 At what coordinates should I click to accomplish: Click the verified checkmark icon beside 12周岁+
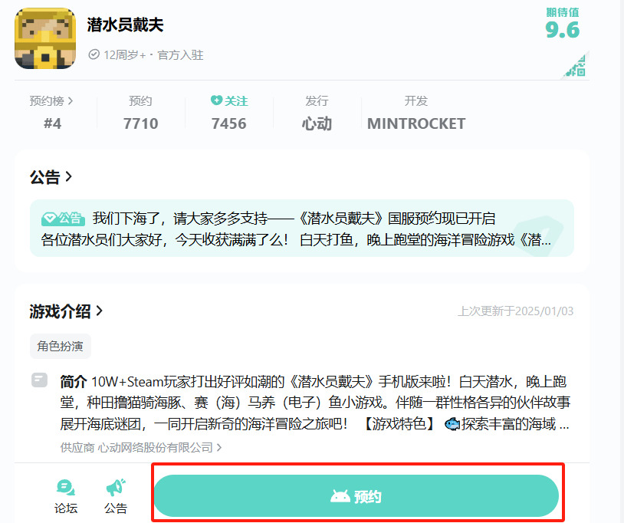coord(94,54)
